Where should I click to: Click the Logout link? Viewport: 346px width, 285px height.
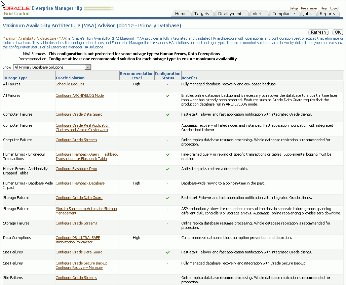coord(335,8)
